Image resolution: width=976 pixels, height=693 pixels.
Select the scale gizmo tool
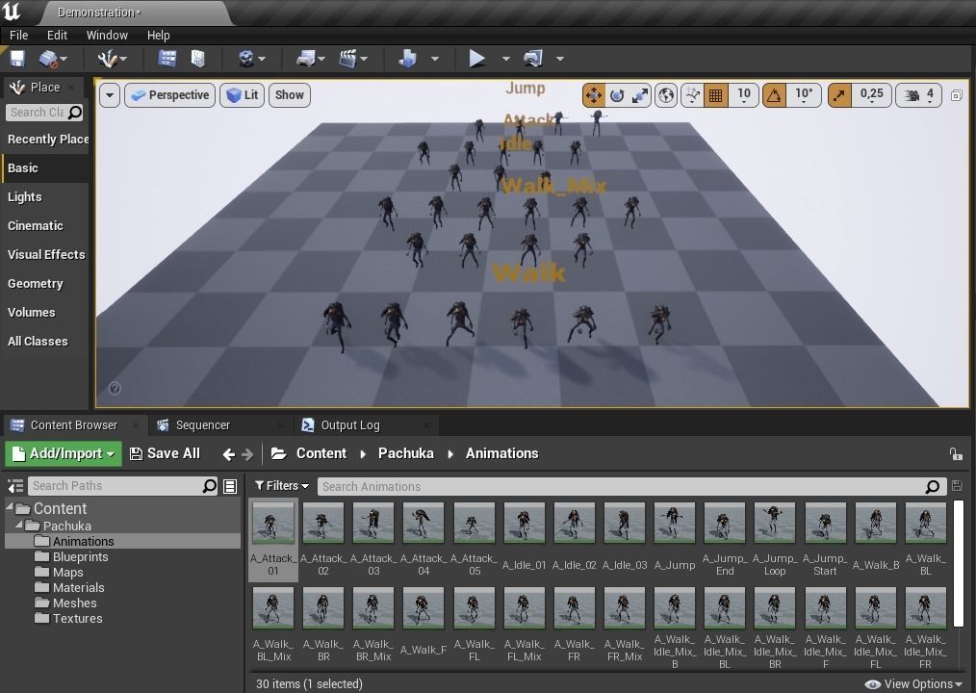point(640,95)
